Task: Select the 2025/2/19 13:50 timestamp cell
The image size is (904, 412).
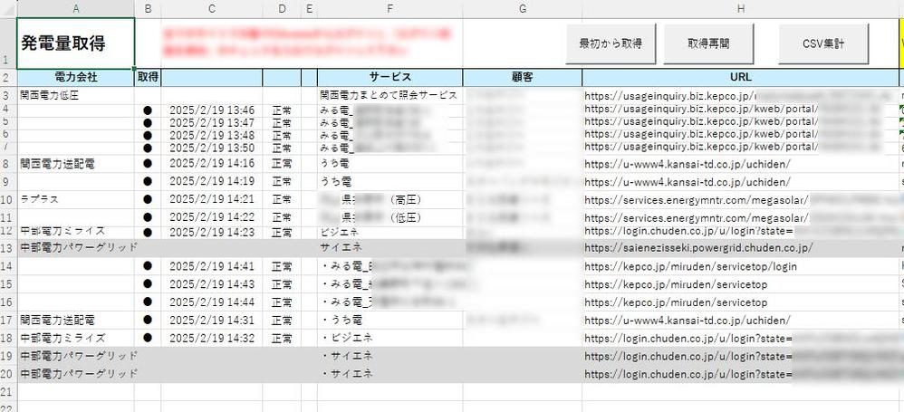Action: [x=212, y=148]
